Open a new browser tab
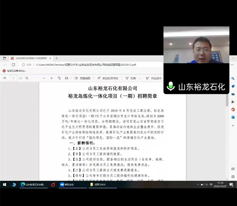 57,58
